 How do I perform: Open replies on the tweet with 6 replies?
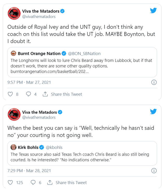[x=33, y=182]
